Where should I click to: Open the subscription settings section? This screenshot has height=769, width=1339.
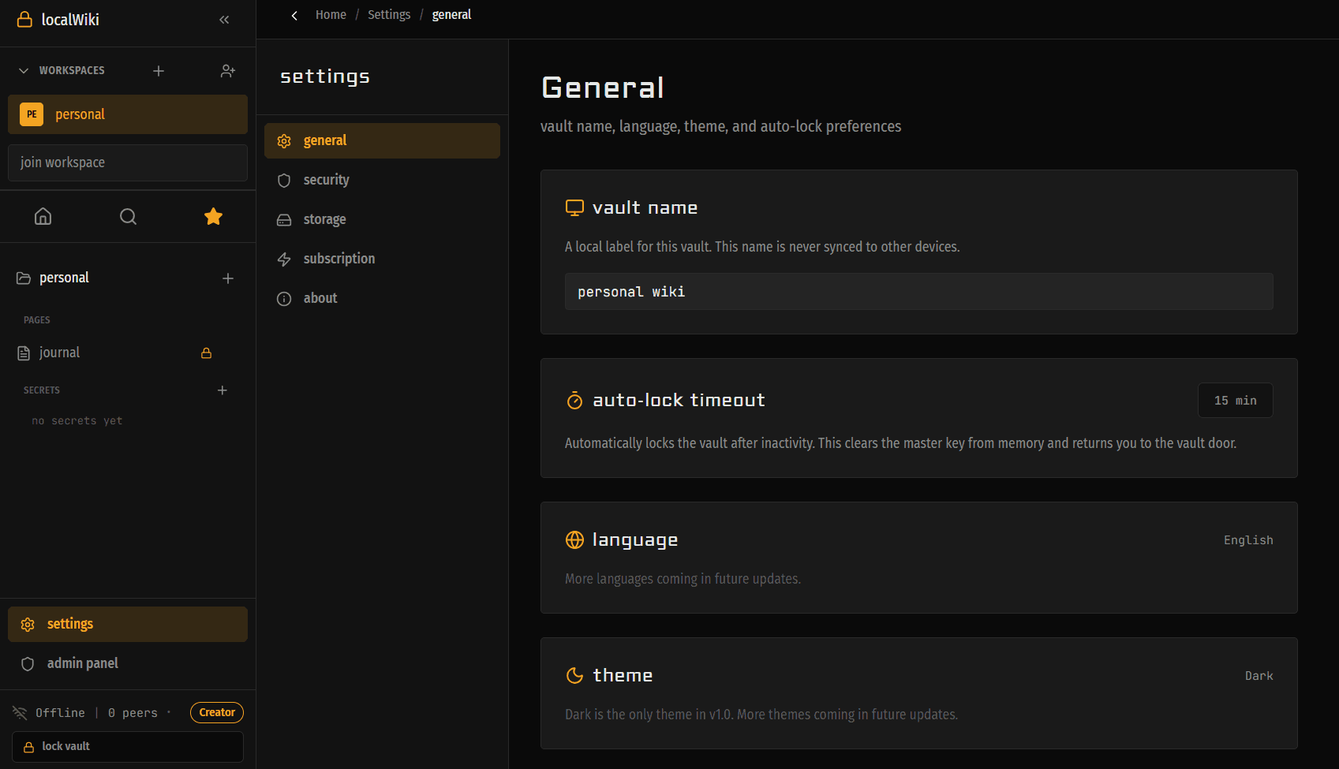click(x=338, y=258)
